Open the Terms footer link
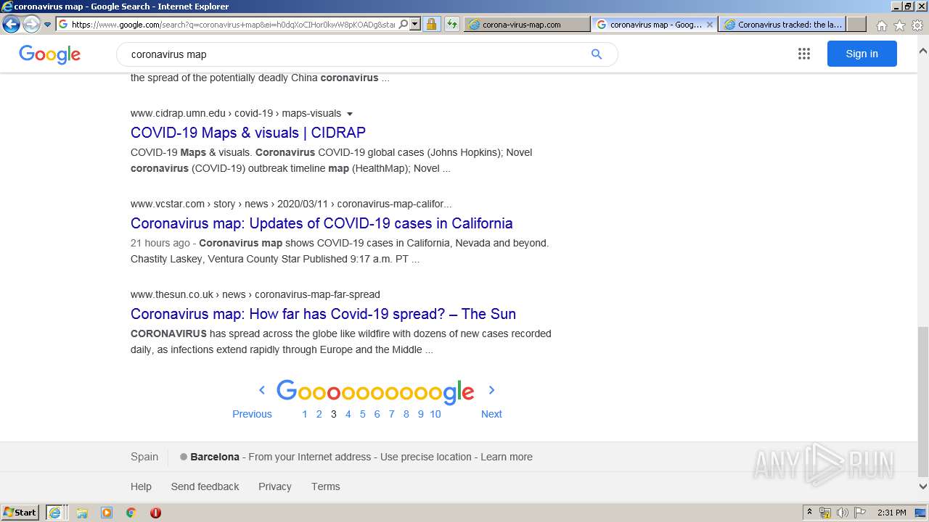The height and width of the screenshot is (522, 929). [x=325, y=486]
